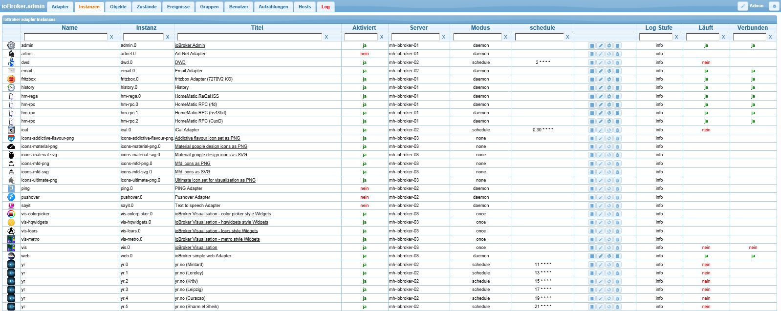Clear the Server filter with X
The height and width of the screenshot is (311, 781).
tap(444, 37)
